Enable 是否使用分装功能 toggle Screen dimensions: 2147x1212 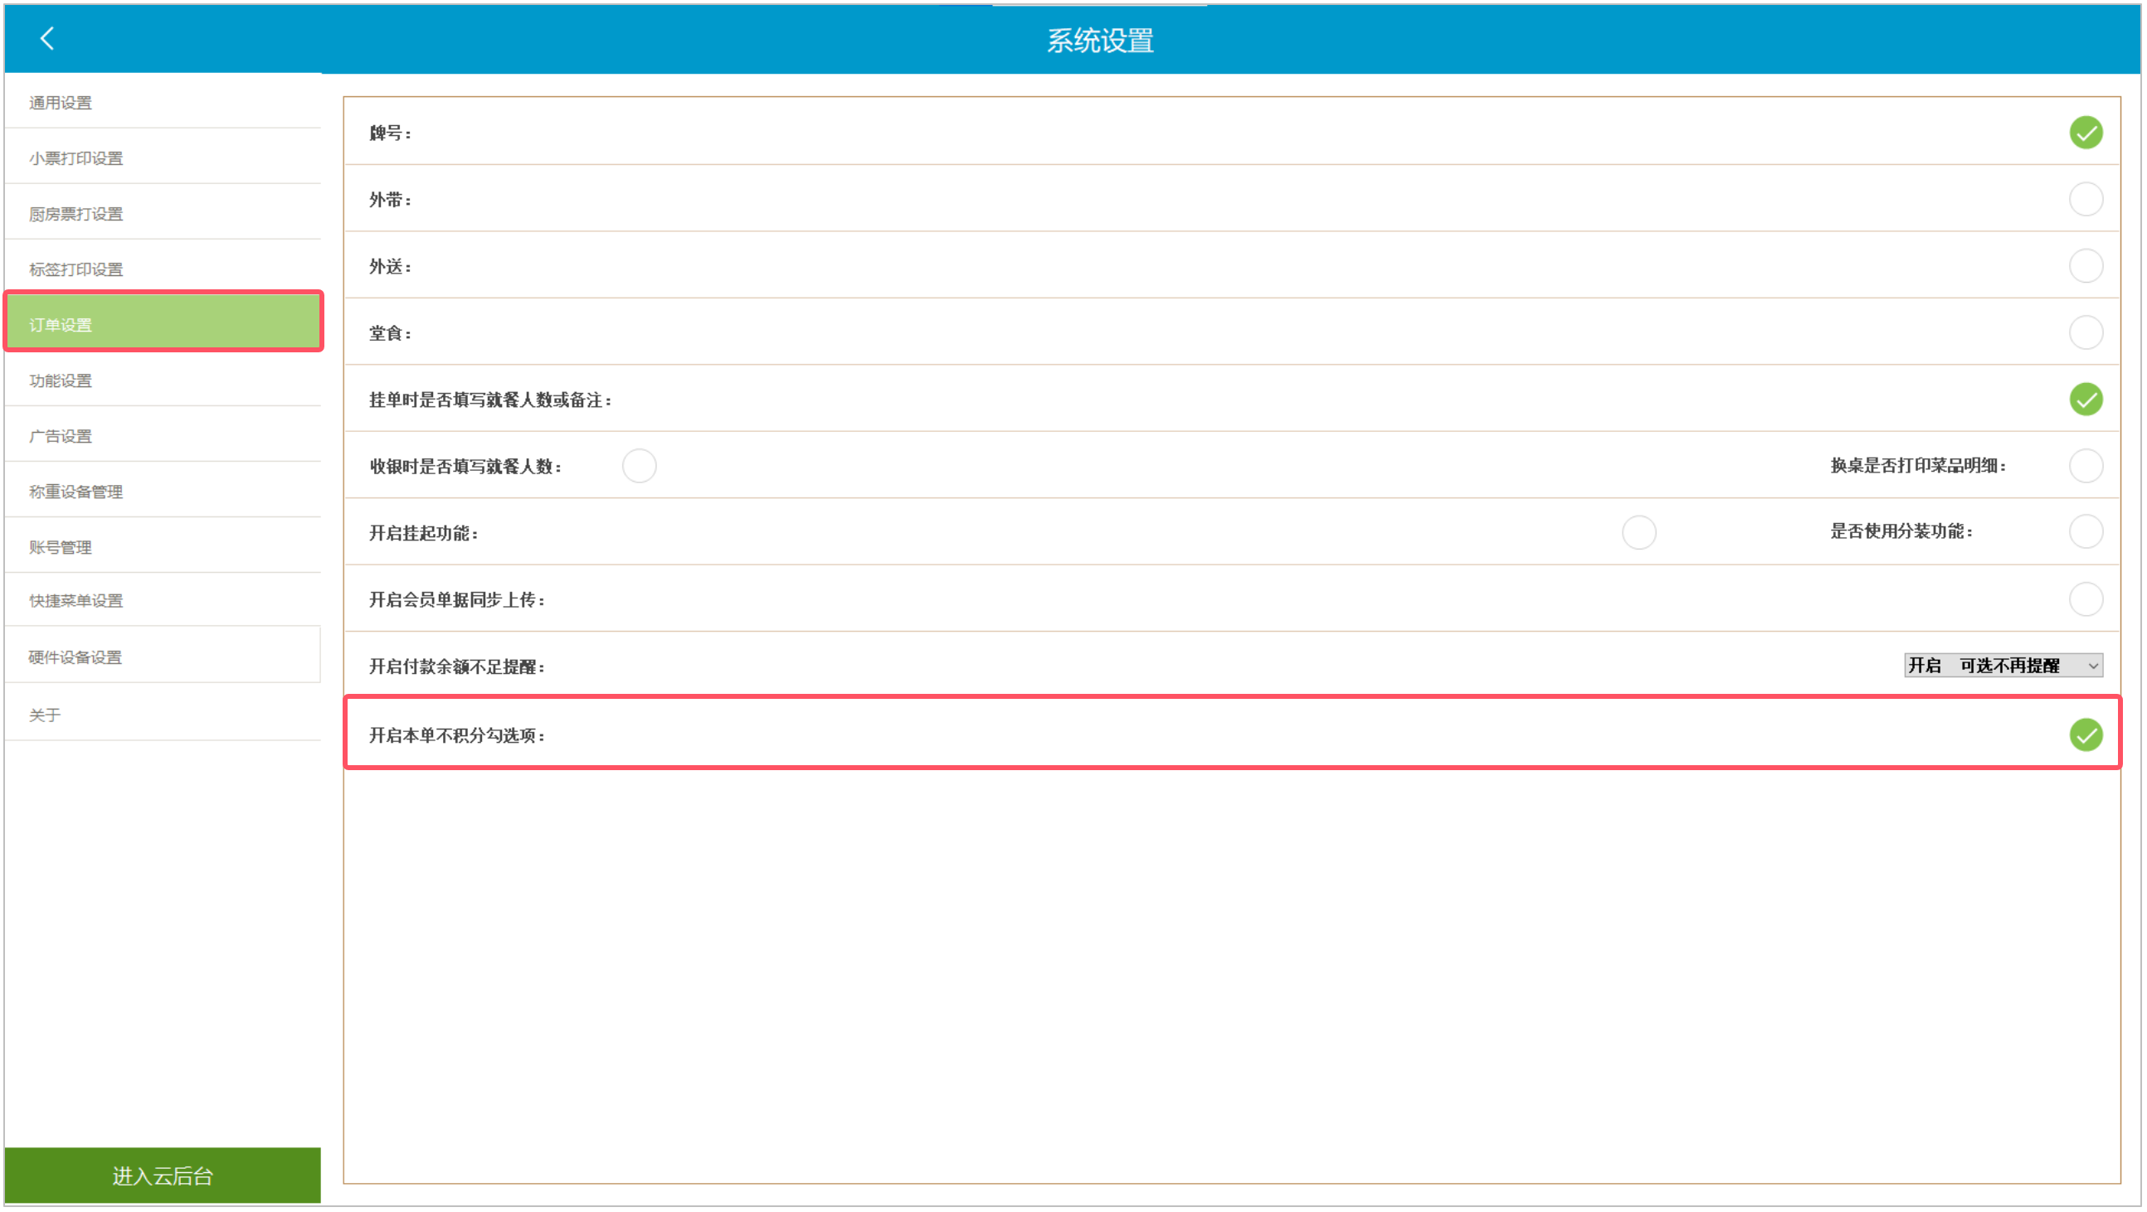pos(2085,531)
